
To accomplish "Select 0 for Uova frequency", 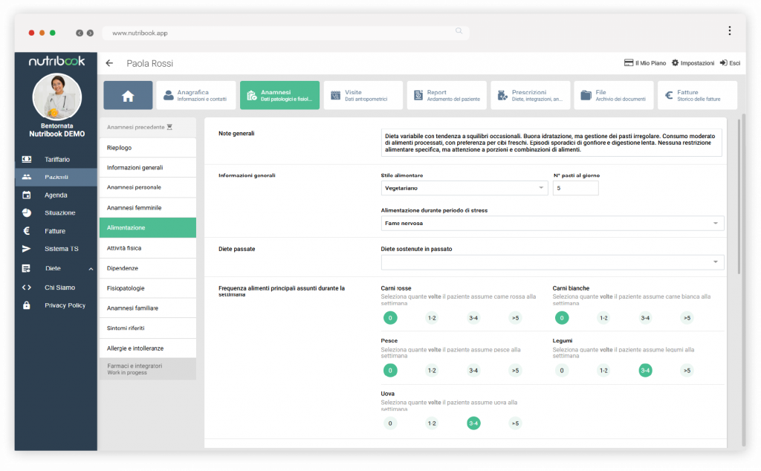I will (x=390, y=423).
